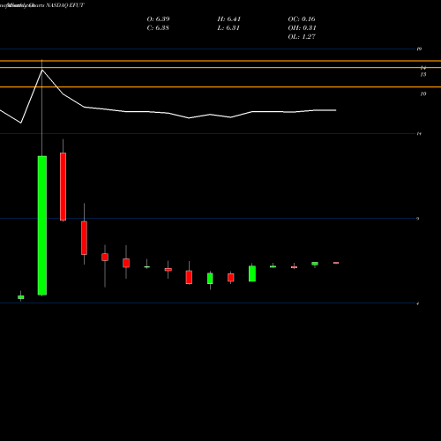The image size is (441, 441).
Task: Select the close price 'C: 6.38'
Action: tap(158, 27)
